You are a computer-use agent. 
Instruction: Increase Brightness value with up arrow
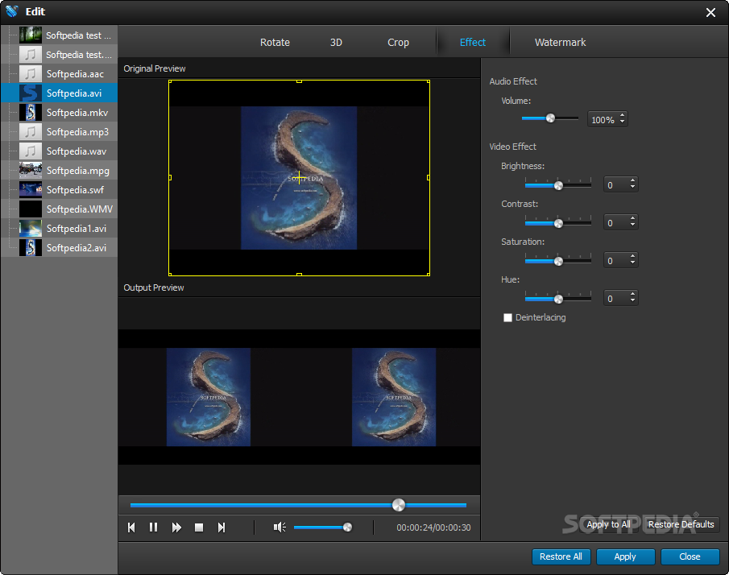point(633,181)
